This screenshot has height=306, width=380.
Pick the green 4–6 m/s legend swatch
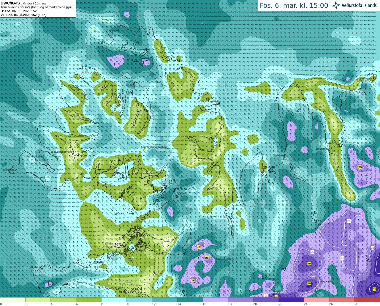pos(63,300)
